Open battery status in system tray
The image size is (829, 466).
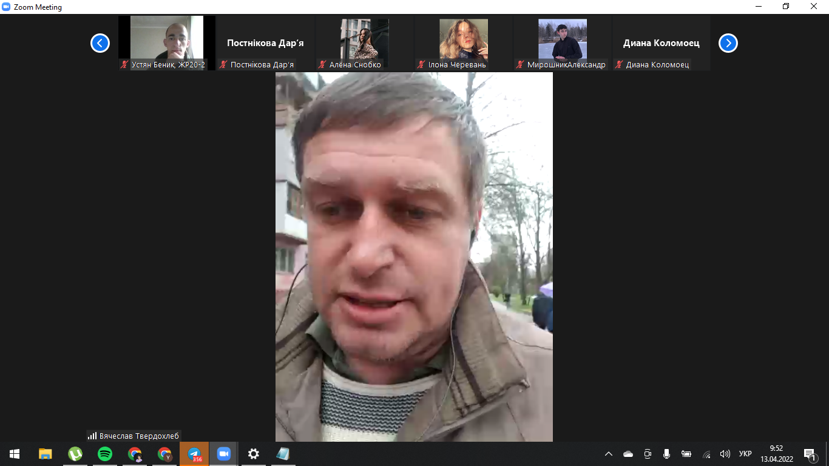686,454
